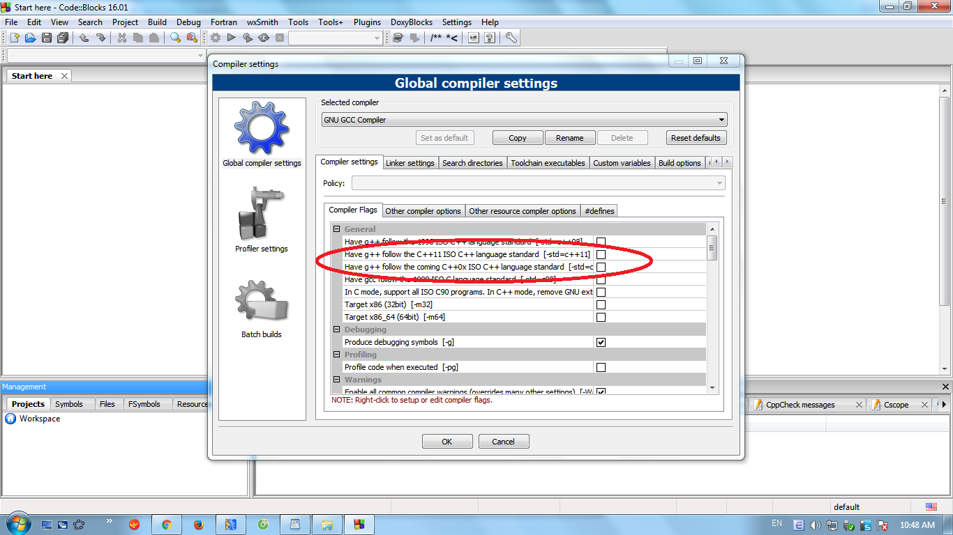The width and height of the screenshot is (953, 535).
Task: Switch to the Linker settings tab
Action: click(x=410, y=163)
